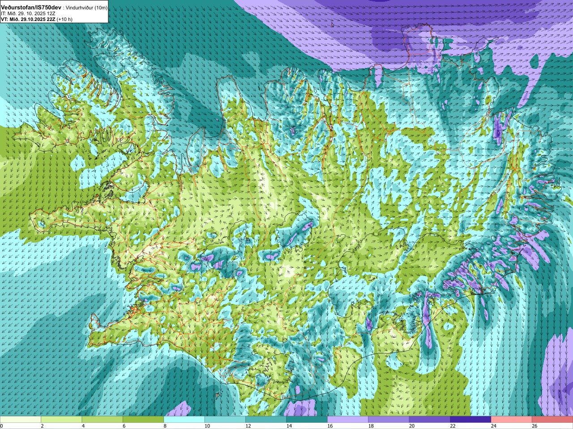The image size is (573, 429).
Task: Click the olive green 6–8 legend swatch
Action: click(143, 420)
